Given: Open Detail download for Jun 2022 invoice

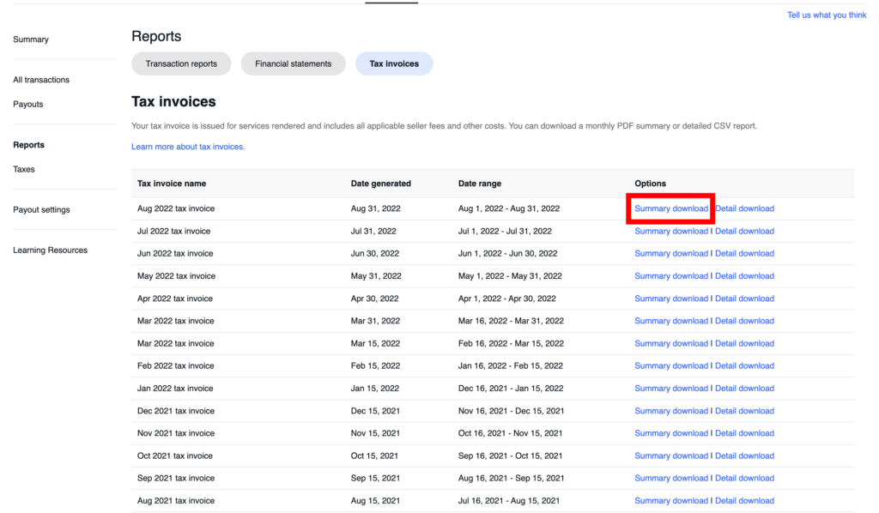Looking at the screenshot, I should click(744, 253).
